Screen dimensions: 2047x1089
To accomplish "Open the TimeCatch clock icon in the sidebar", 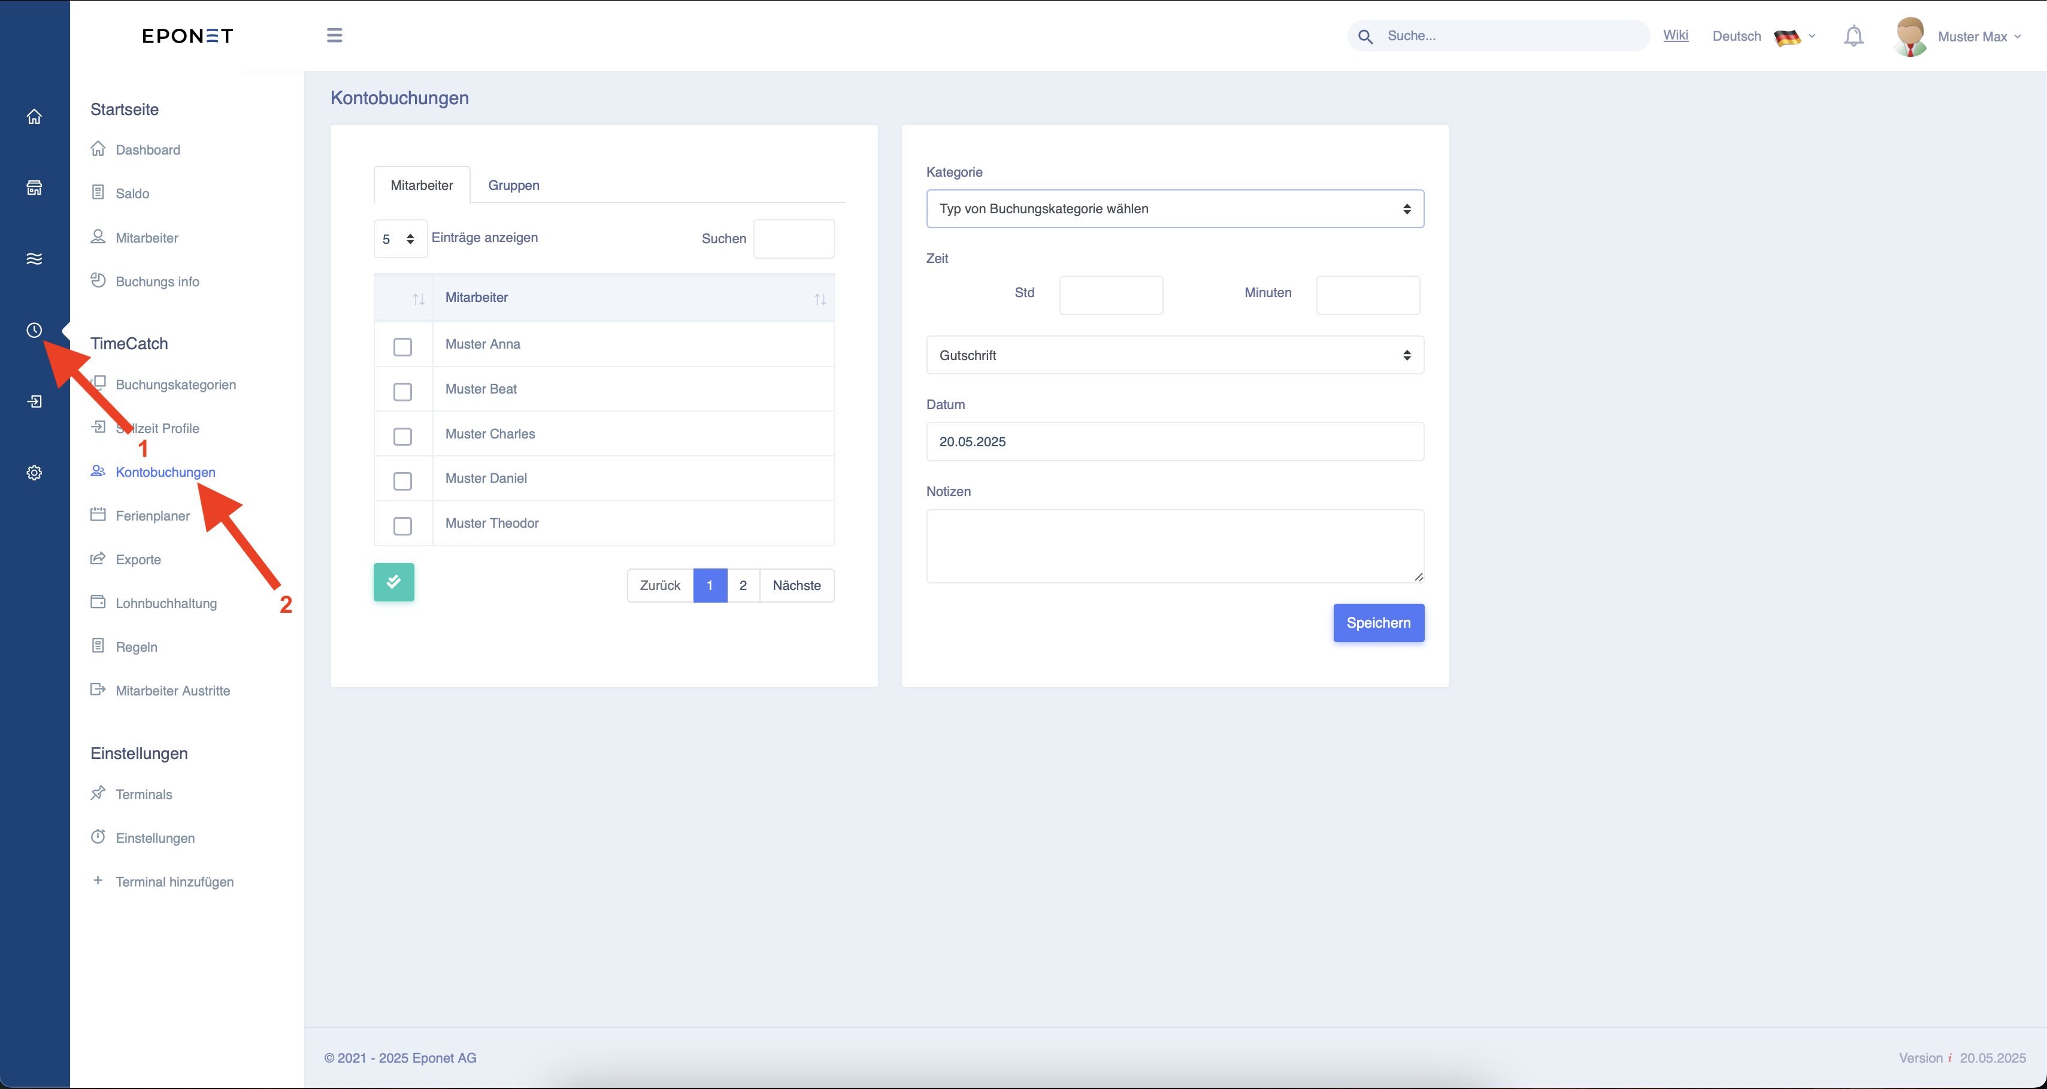I will (34, 330).
